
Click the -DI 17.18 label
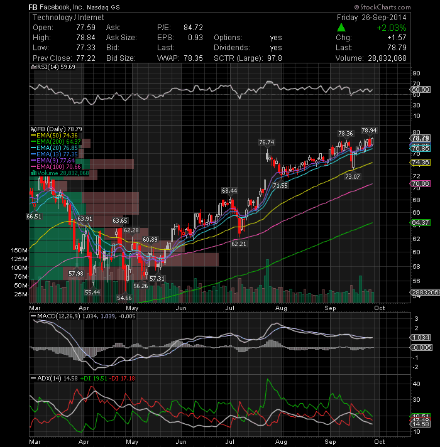pyautogui.click(x=122, y=379)
